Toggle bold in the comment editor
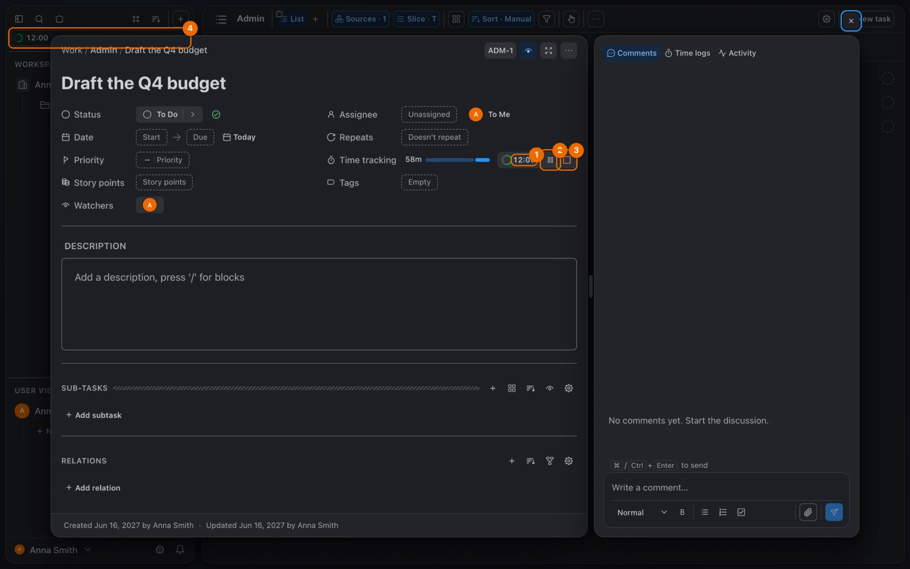This screenshot has width=910, height=569. pyautogui.click(x=682, y=512)
